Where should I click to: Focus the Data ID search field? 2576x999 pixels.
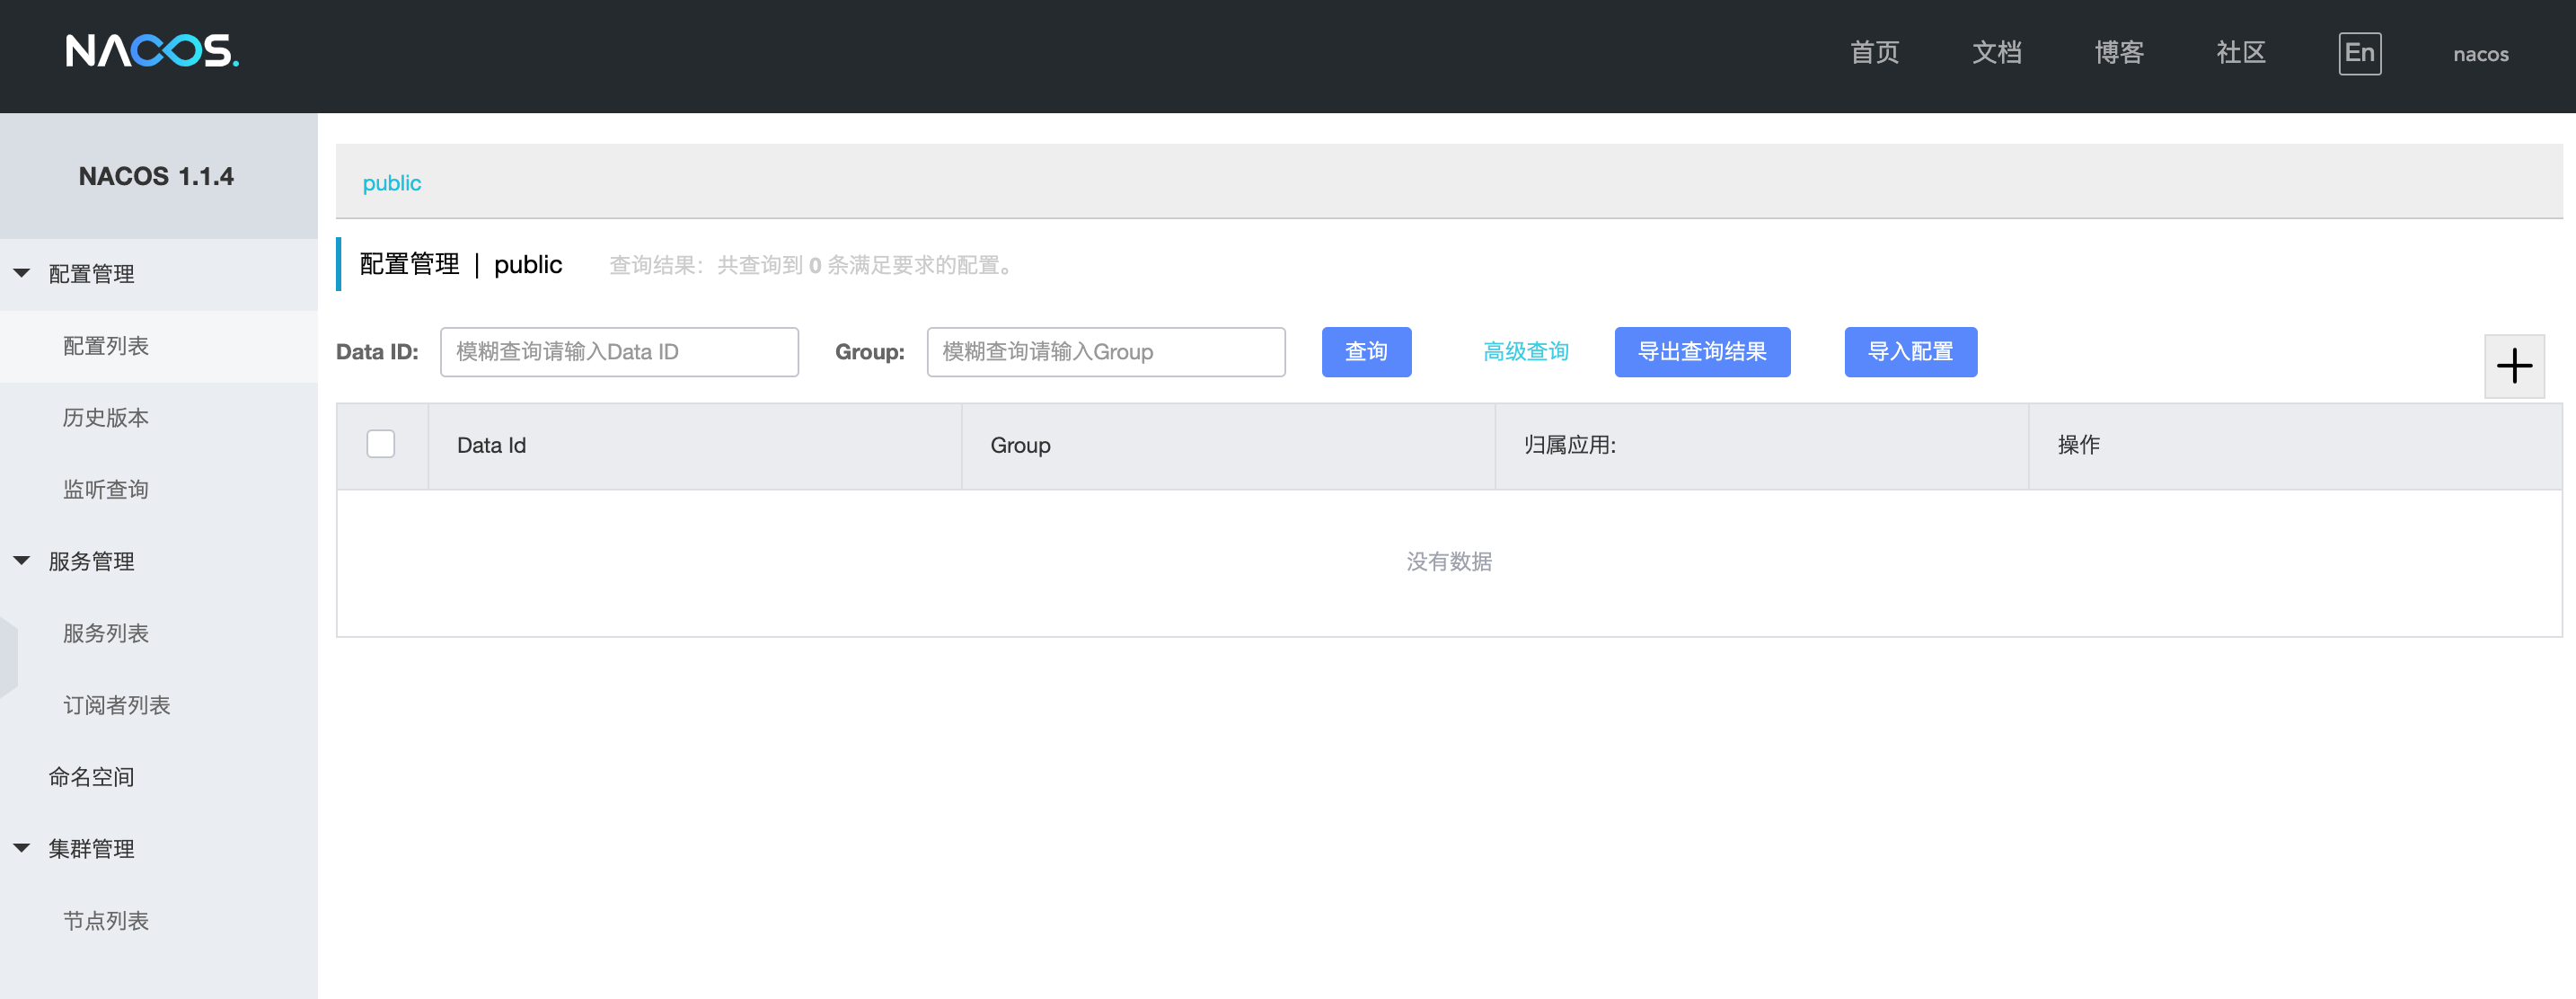(x=619, y=352)
